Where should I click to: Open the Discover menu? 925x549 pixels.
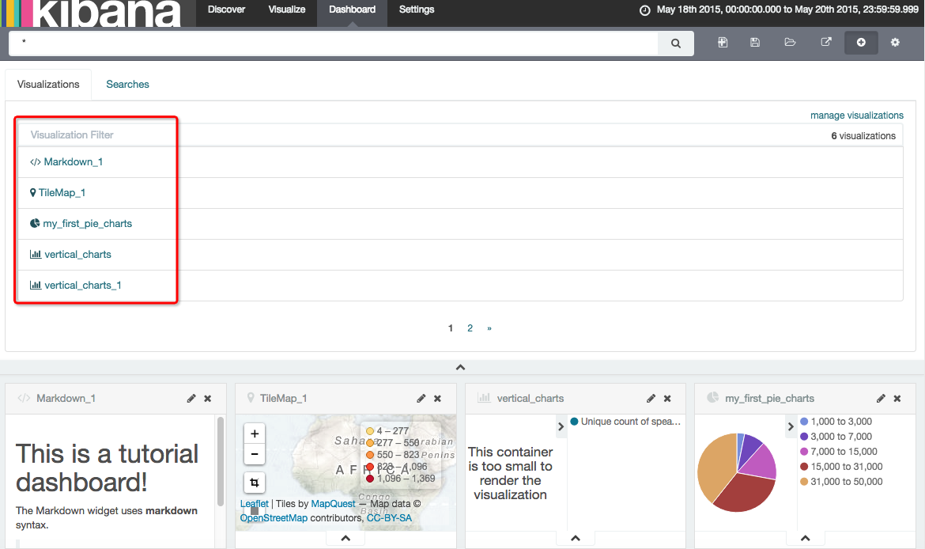tap(226, 9)
